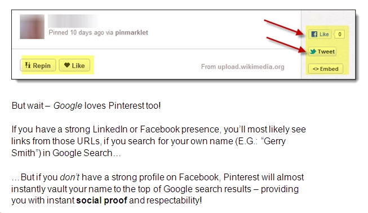Click the "Pinned 10 days ago" timestamp
This screenshot has width=368, height=213.
click(x=76, y=32)
